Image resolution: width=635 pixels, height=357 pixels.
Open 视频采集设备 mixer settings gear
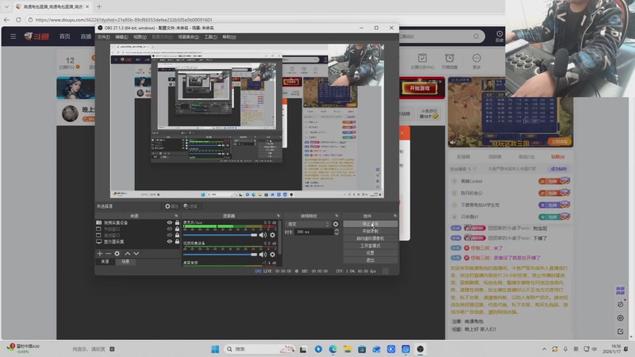click(272, 255)
